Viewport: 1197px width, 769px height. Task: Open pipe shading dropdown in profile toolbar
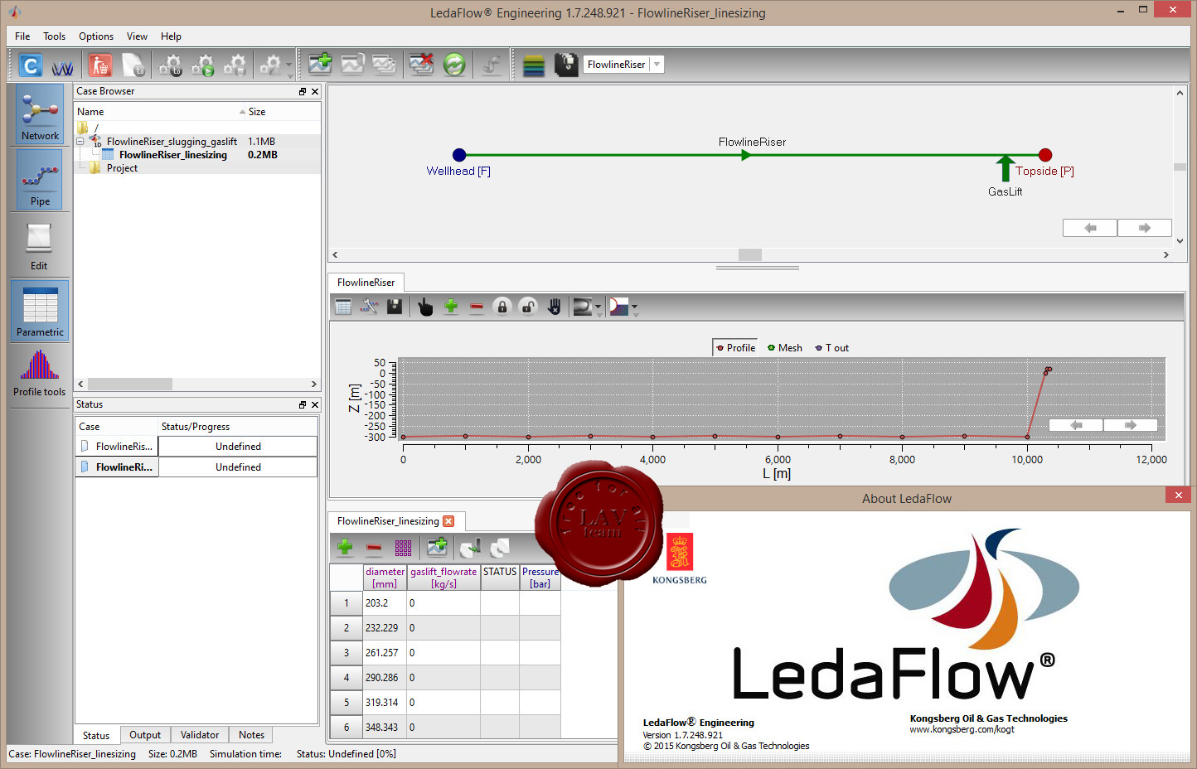[x=598, y=307]
